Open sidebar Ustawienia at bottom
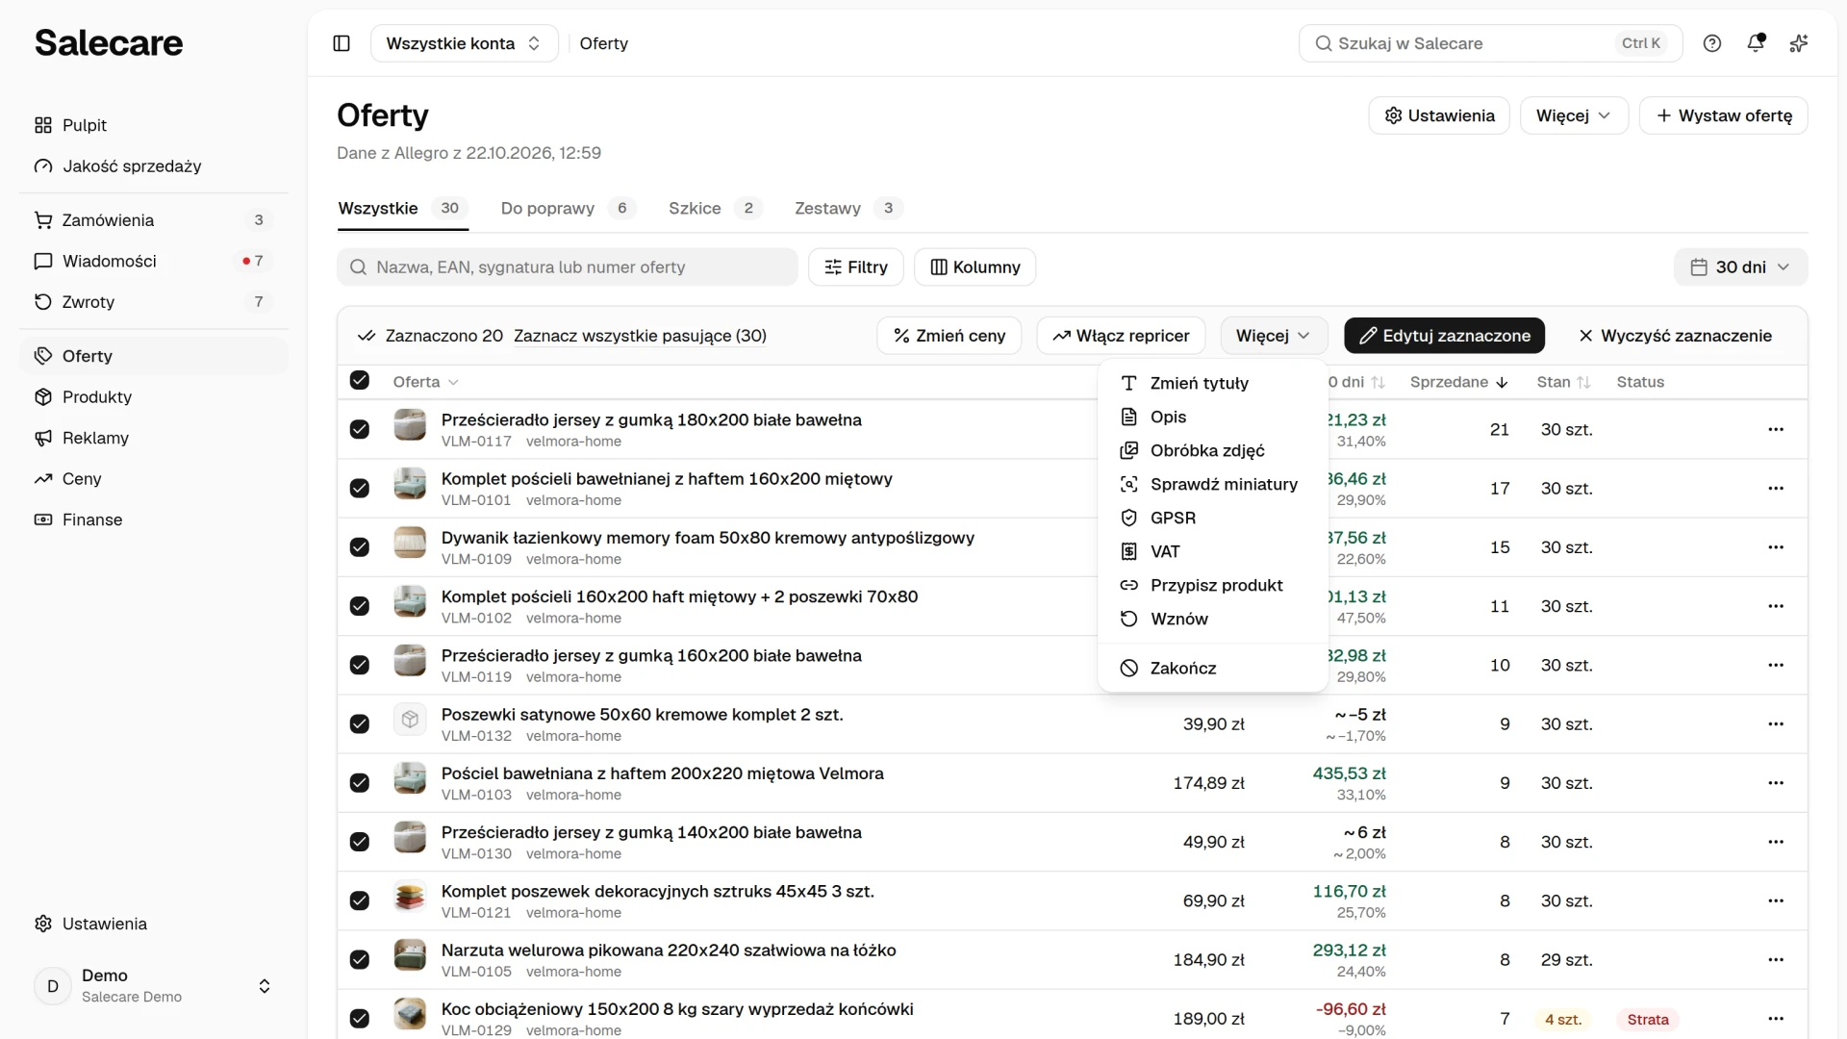The image size is (1847, 1039). tap(154, 924)
